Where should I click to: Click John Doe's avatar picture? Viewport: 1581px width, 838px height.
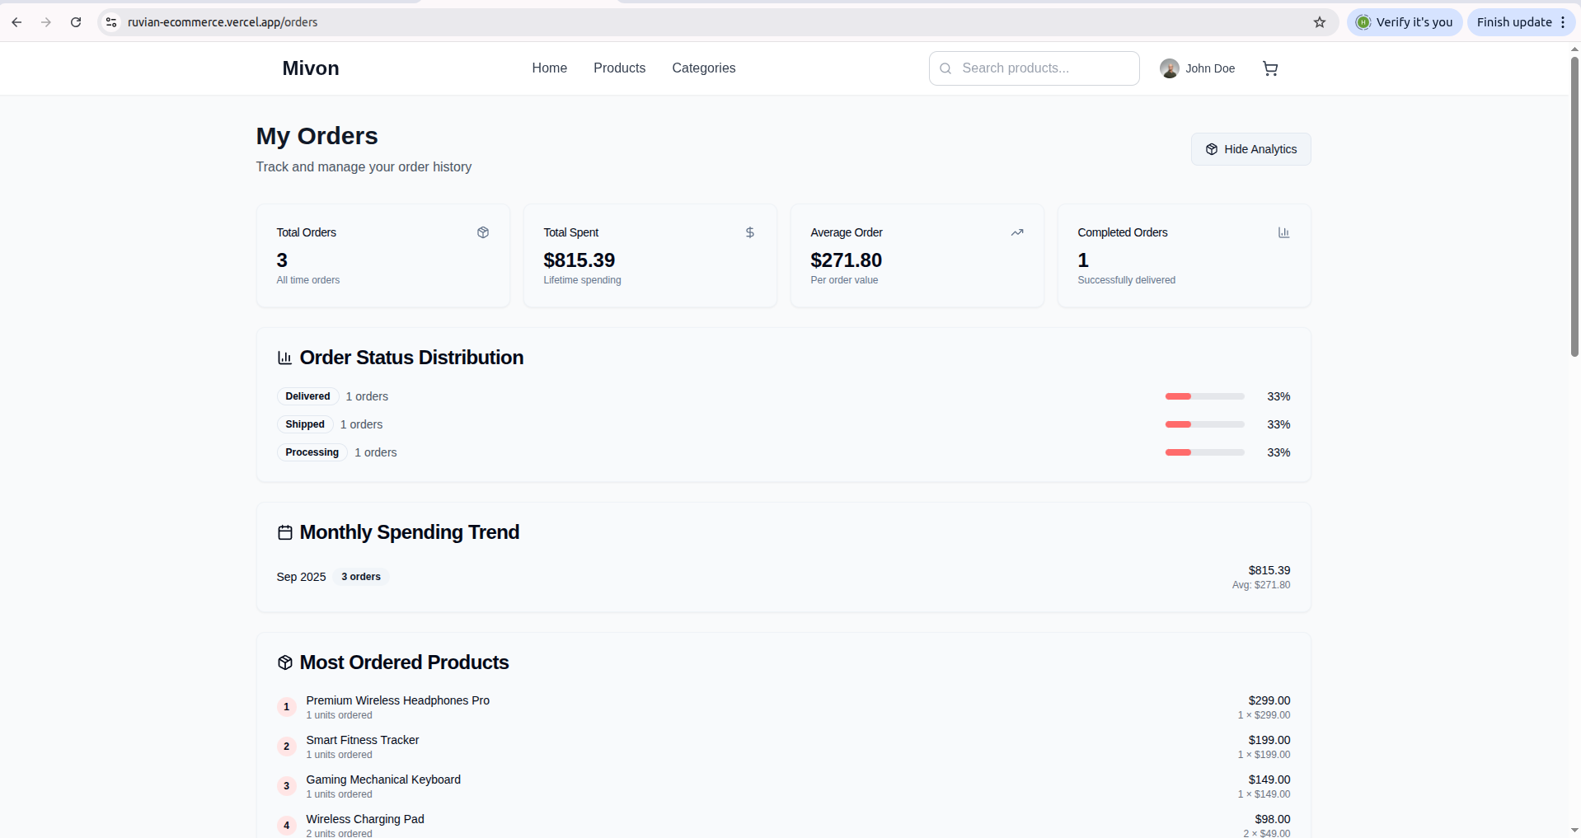point(1169,68)
